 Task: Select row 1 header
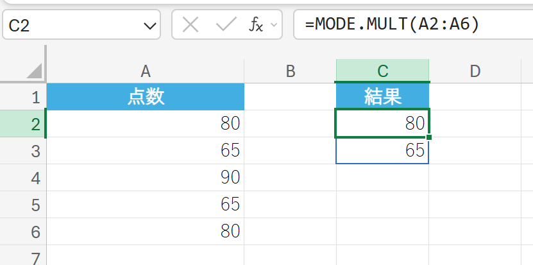pos(23,97)
